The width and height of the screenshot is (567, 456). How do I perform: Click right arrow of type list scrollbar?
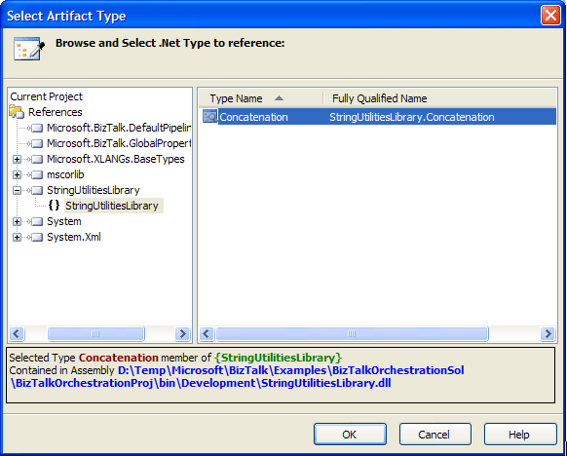tap(548, 333)
